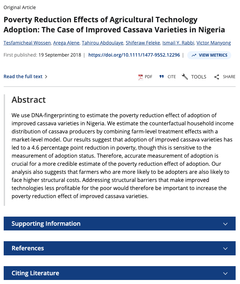Click arrow next to Read the full text
Image resolution: width=240 pixels, height=284 pixels.
click(x=46, y=76)
